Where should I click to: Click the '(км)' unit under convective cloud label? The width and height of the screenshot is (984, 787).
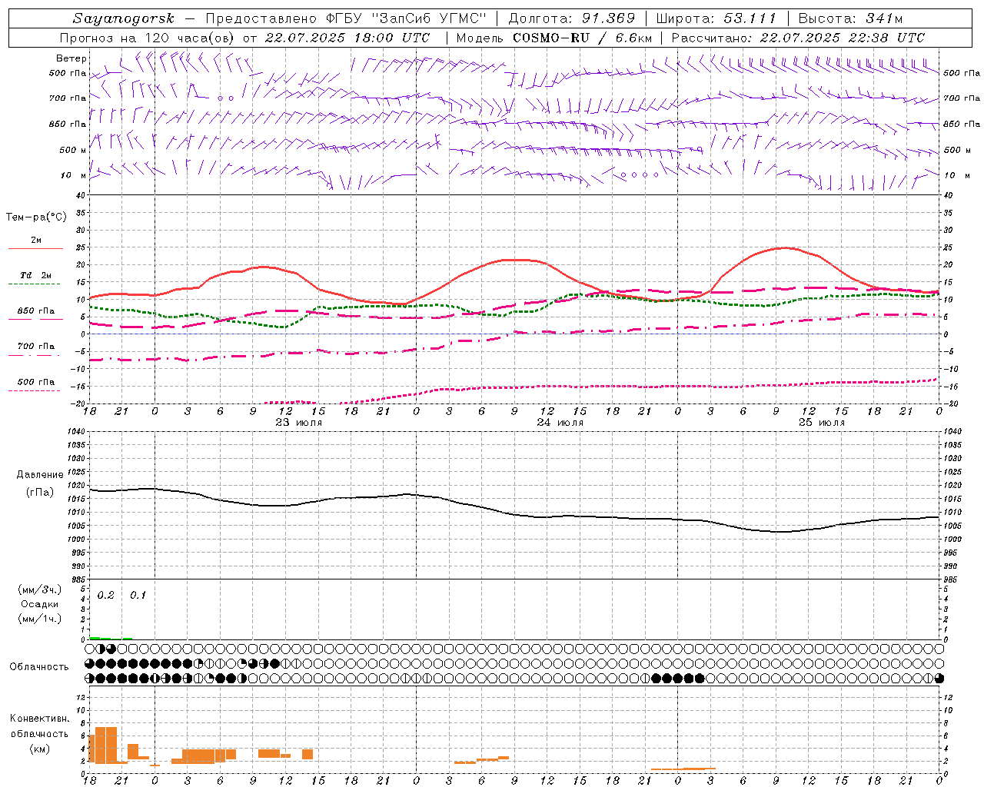[40, 749]
